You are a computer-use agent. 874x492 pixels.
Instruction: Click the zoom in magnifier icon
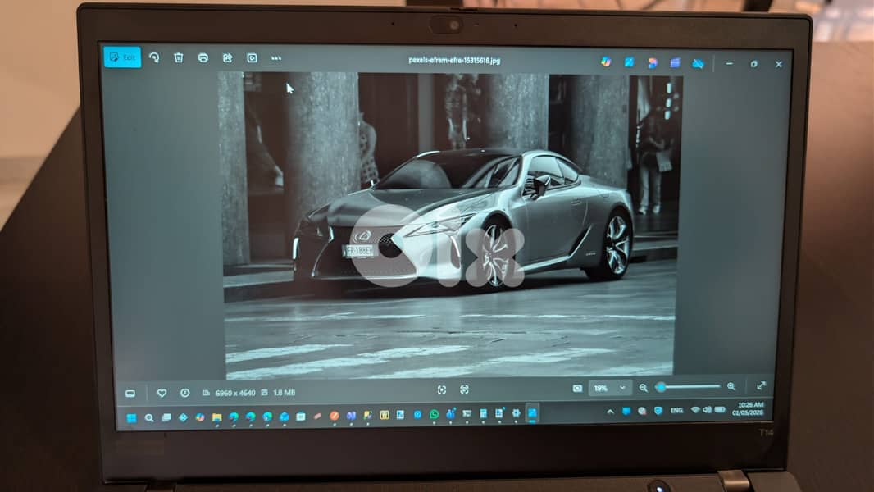tap(731, 387)
